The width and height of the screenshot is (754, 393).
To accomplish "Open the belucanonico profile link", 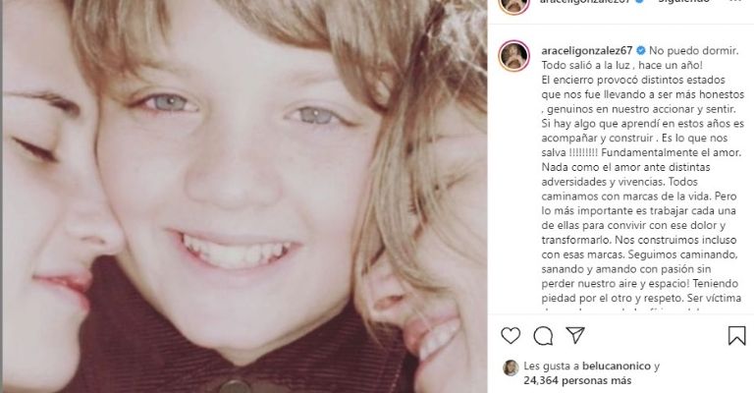I will coord(616,366).
